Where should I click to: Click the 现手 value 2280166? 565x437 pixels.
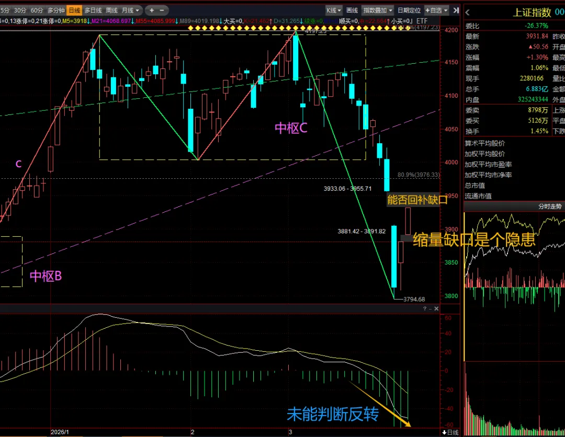coord(532,78)
